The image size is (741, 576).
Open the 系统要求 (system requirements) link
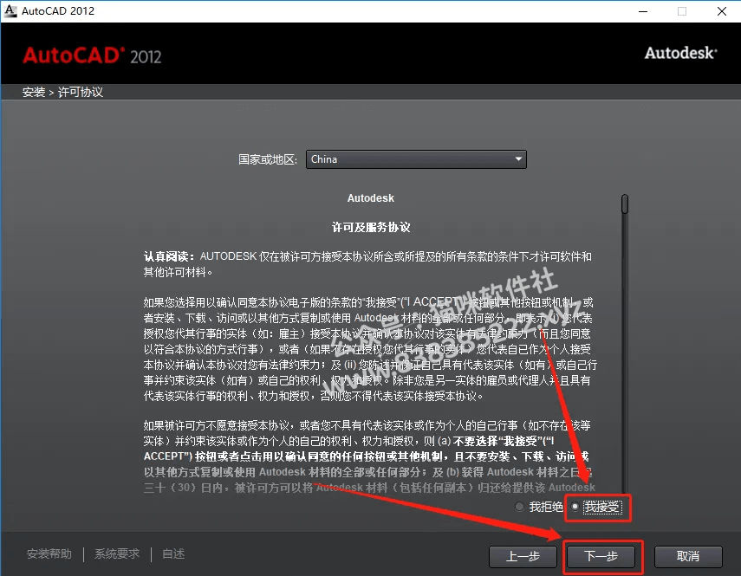coord(117,553)
